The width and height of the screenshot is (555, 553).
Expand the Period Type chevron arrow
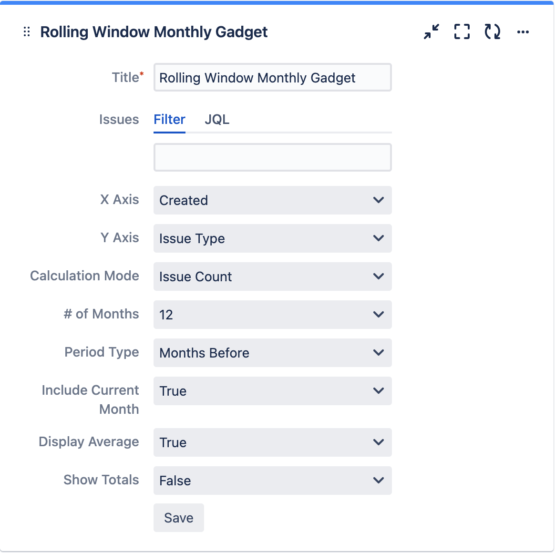coord(378,353)
